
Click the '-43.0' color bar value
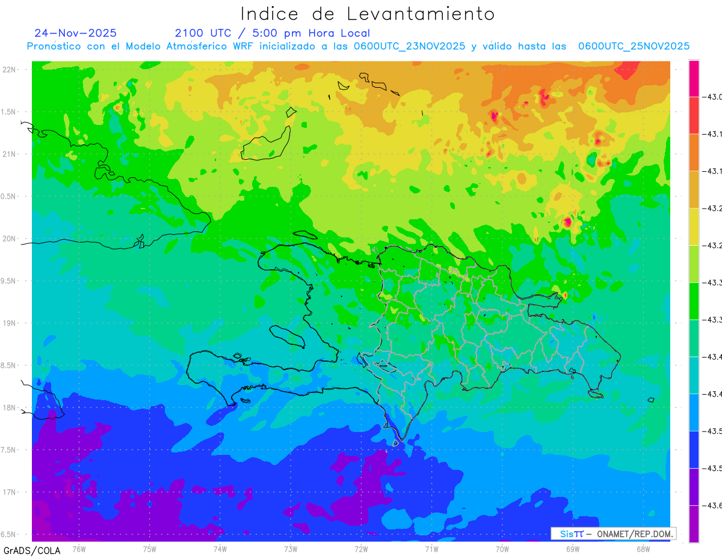point(712,97)
